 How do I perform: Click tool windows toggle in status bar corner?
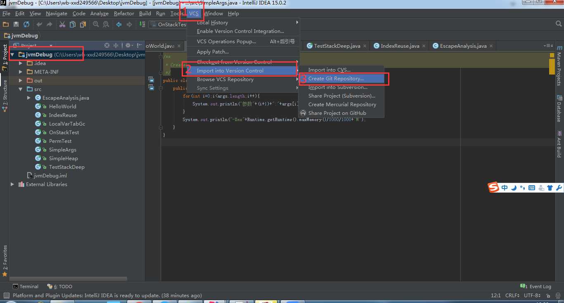[x=6, y=296]
